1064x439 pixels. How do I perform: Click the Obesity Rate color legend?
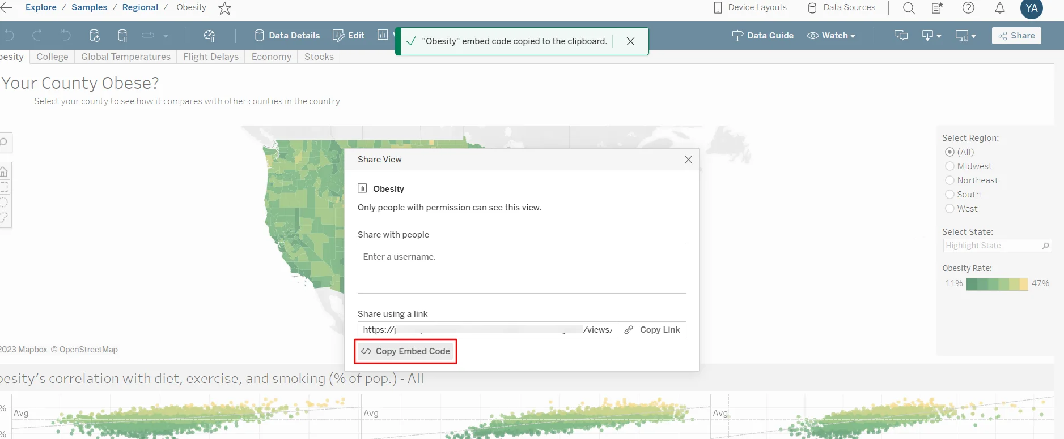(x=997, y=283)
